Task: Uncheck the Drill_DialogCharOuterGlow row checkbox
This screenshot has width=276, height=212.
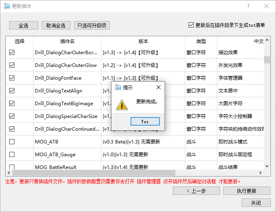Action: (12, 65)
